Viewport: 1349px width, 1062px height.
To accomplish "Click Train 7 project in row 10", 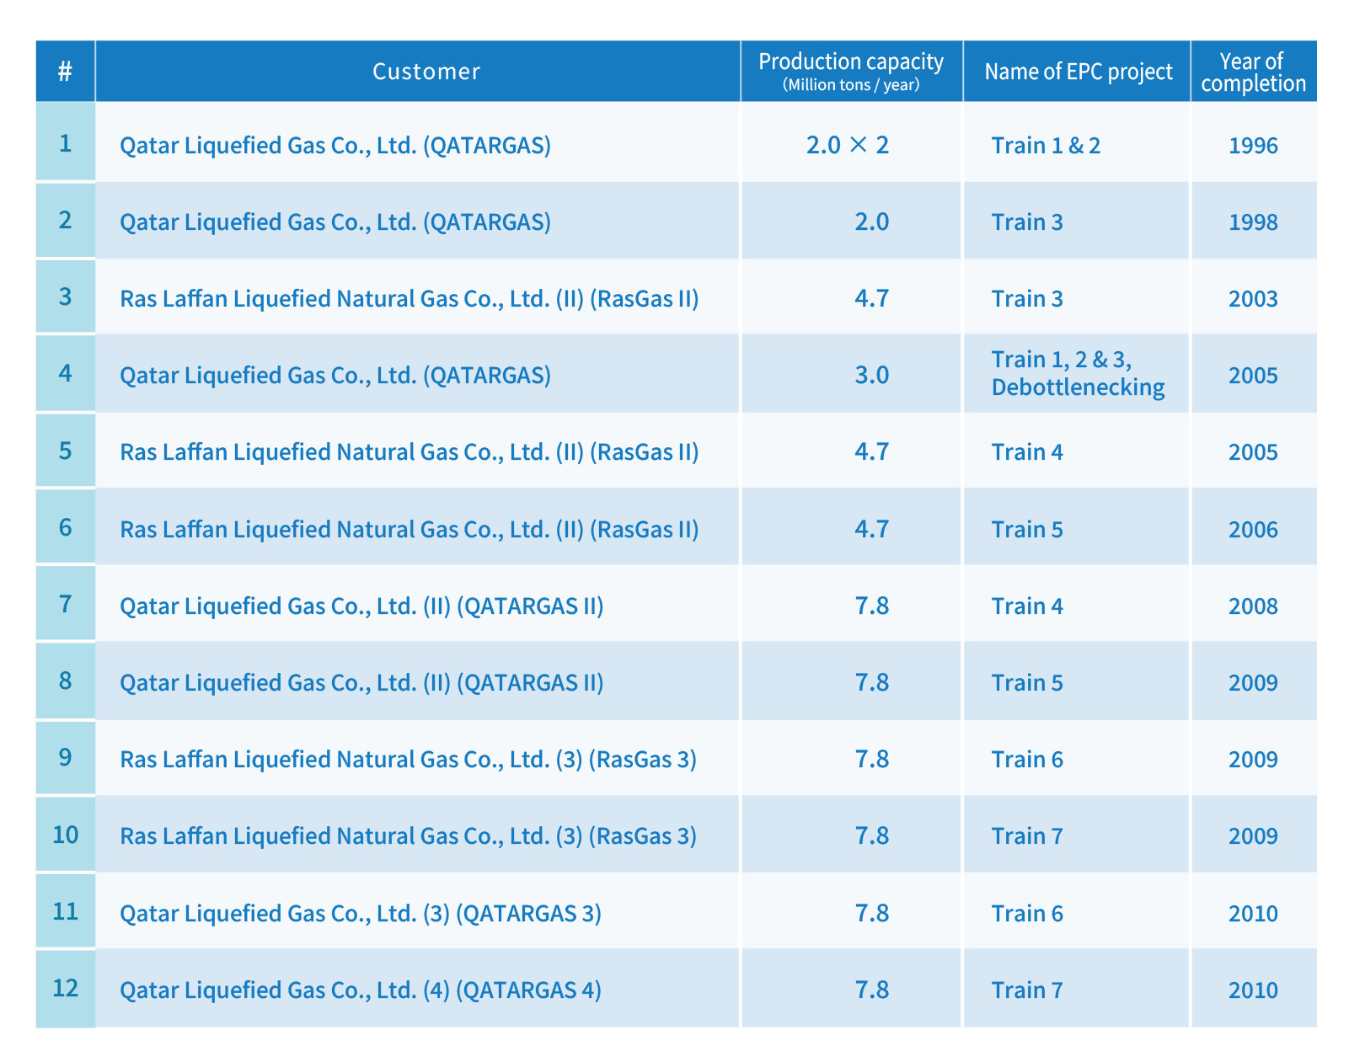I will (x=1027, y=836).
